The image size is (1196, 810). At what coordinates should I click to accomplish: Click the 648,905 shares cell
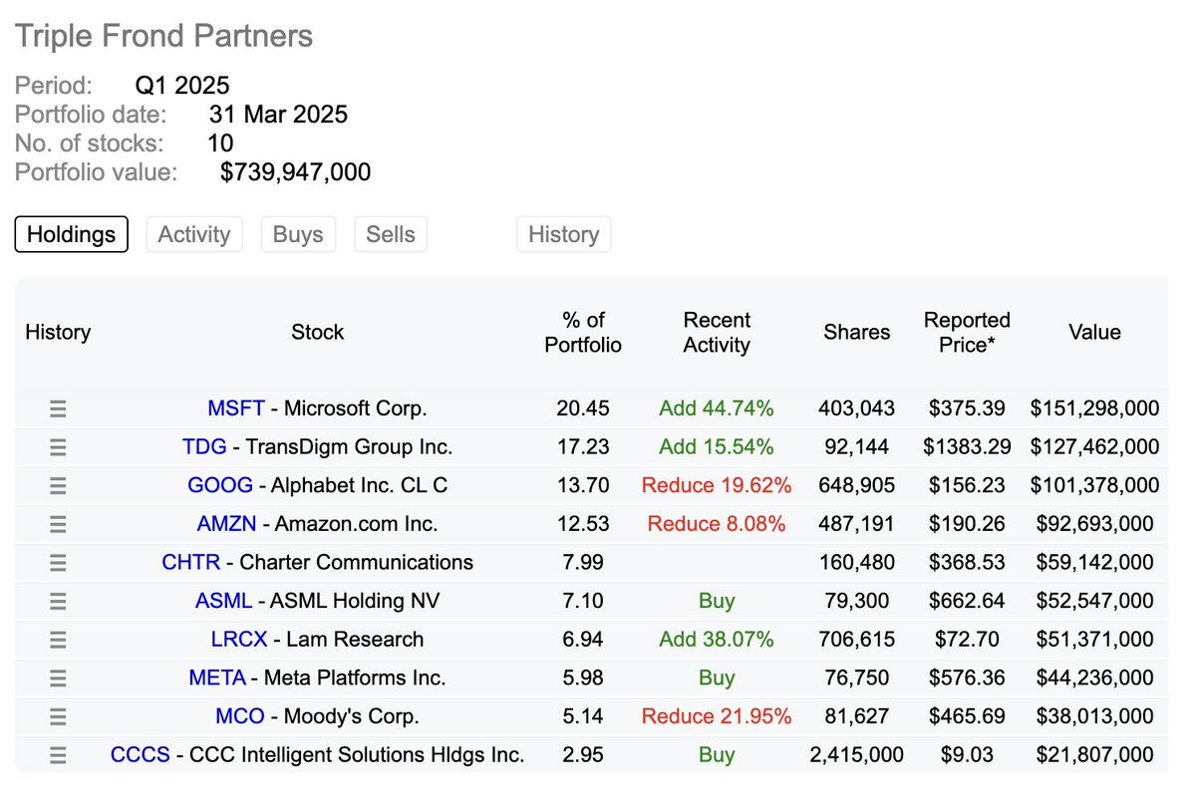pos(857,485)
